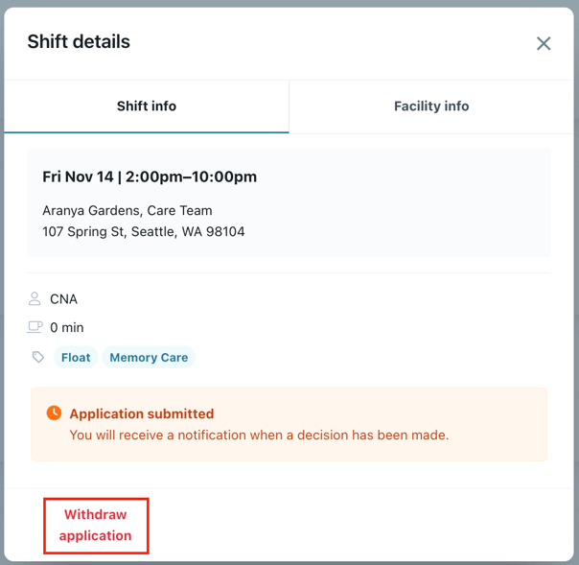Click the Aranya Gardens, Care Team text

127,210
